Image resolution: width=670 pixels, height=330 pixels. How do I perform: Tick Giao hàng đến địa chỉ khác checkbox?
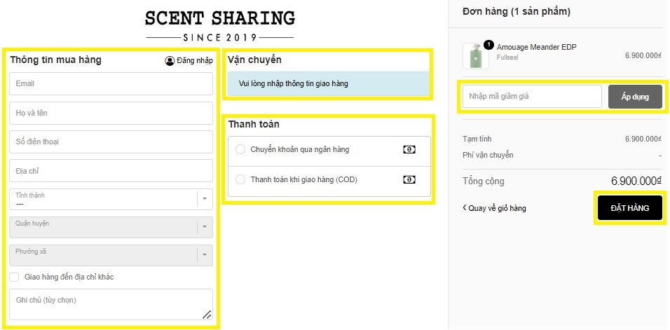coord(15,277)
